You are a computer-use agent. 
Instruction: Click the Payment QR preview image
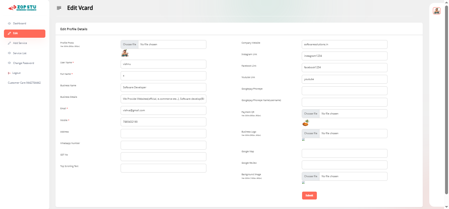pos(306,123)
